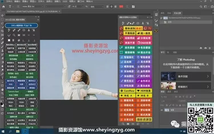Select left text alignment
The width and height of the screenshot is (214, 134).
[108, 7]
